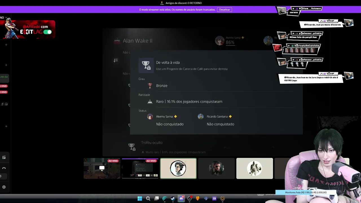The width and height of the screenshot is (361, 203).
Task: Click the top plus icon in the Discord sidebar
Action: (6, 45)
